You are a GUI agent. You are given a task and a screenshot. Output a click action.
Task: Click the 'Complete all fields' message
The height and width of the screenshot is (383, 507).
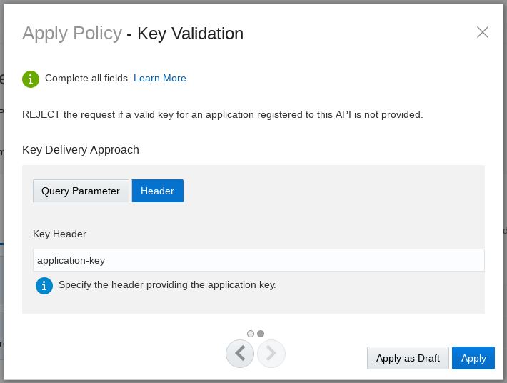pos(87,79)
